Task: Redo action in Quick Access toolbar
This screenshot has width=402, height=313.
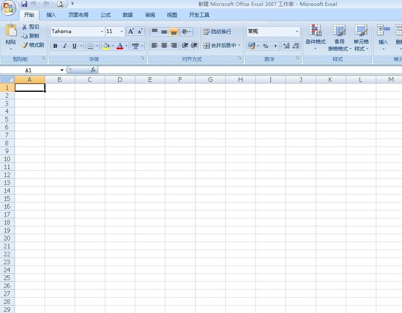Action: coord(47,4)
